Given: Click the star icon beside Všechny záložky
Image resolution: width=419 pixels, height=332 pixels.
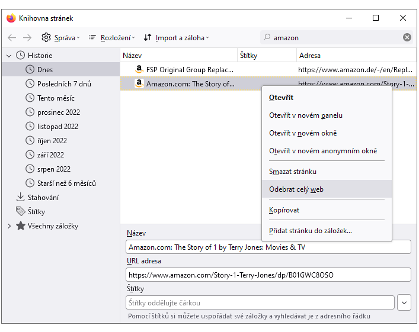Looking at the screenshot, I should coord(21,226).
